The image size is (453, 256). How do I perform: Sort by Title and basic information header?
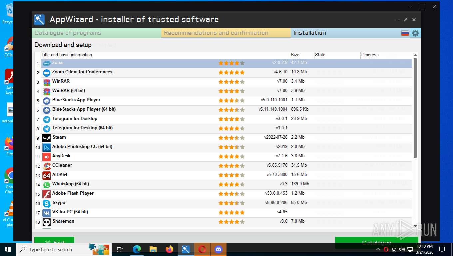coord(165,55)
